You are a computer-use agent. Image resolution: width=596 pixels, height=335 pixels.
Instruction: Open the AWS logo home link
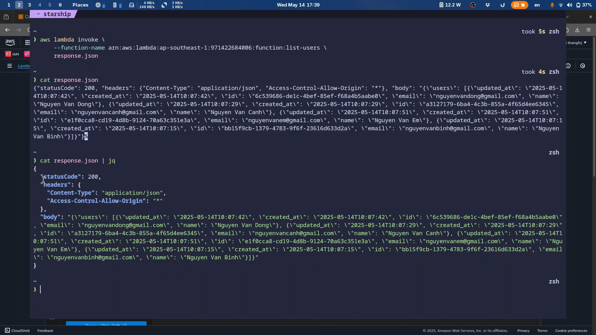pos(10,42)
